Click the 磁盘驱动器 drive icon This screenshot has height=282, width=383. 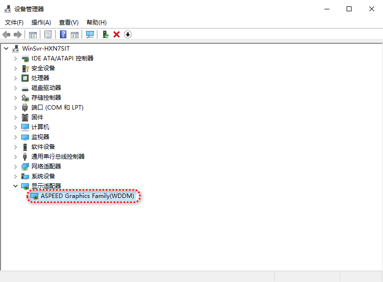[x=25, y=89]
